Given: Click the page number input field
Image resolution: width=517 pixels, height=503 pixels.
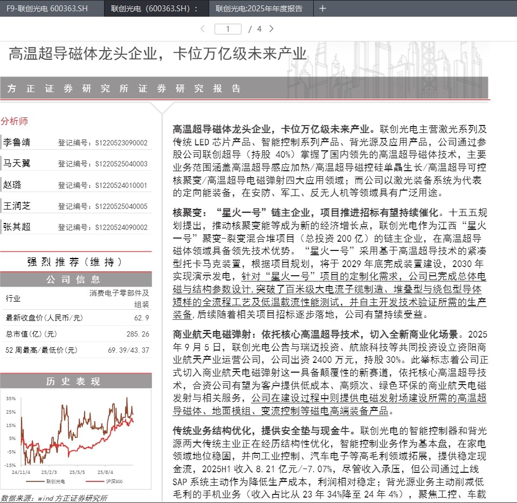Looking at the screenshot, I should [228, 29].
